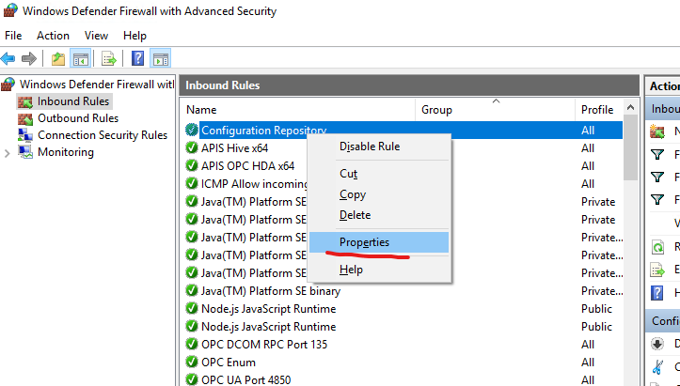The height and width of the screenshot is (386, 680).
Task: Click the Up One Level folder icon
Action: point(59,58)
